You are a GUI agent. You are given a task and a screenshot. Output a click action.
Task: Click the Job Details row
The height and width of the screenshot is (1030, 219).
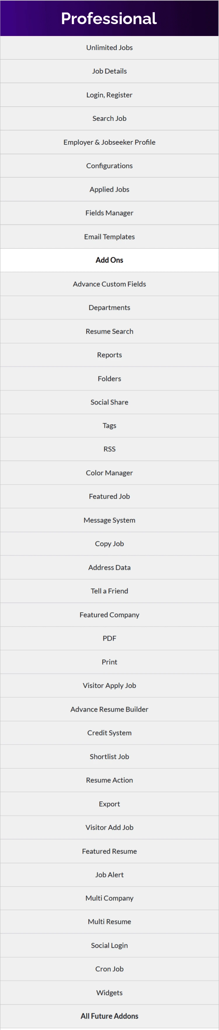point(109,71)
